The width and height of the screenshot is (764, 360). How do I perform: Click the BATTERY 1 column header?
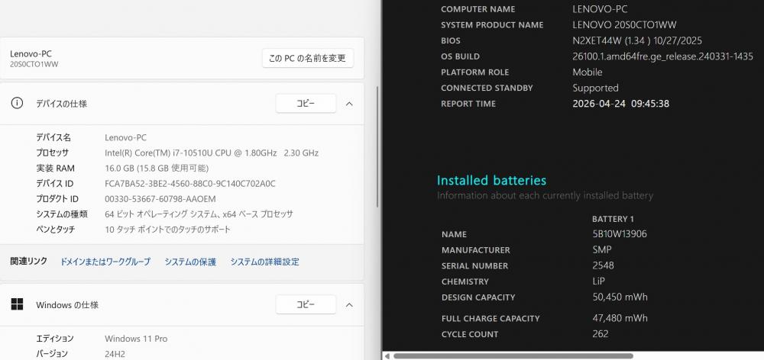[613, 219]
